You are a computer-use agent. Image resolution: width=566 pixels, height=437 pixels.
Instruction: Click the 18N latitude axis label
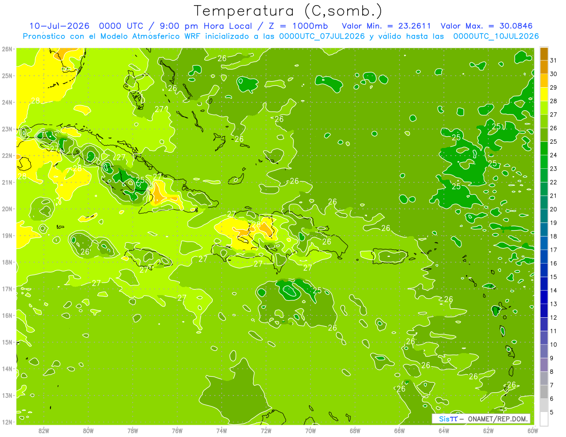click(7, 262)
